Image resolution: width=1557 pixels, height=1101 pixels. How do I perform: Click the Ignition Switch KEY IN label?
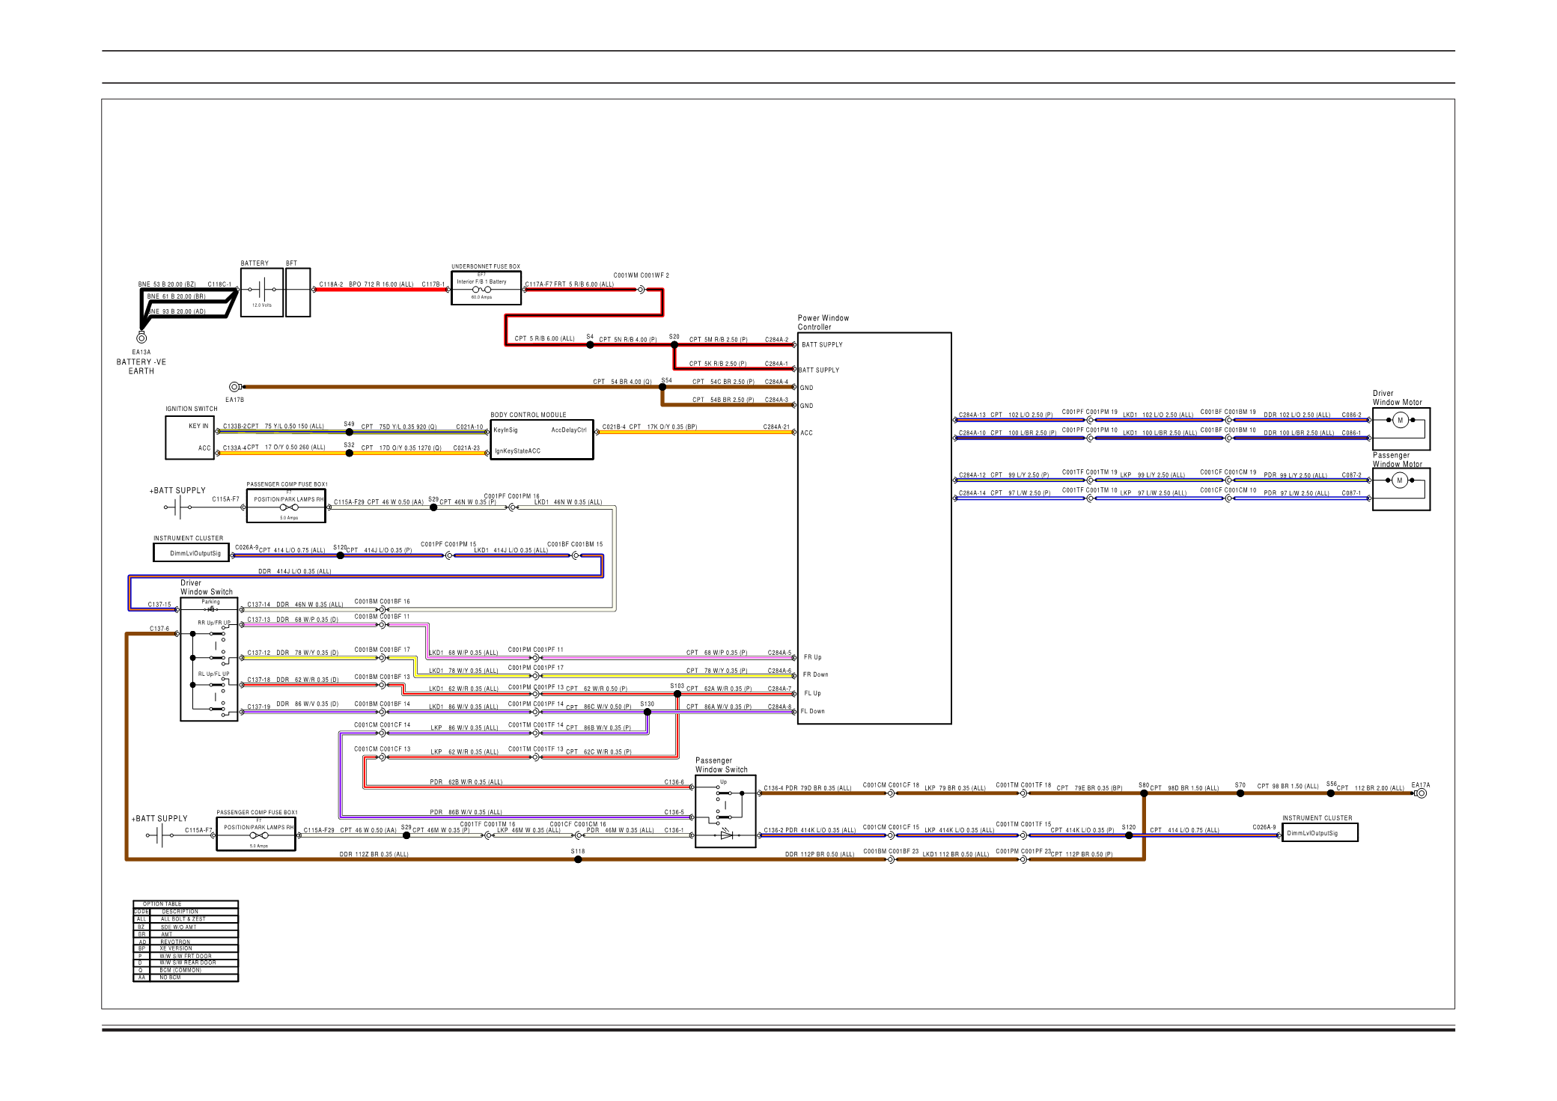pyautogui.click(x=198, y=426)
